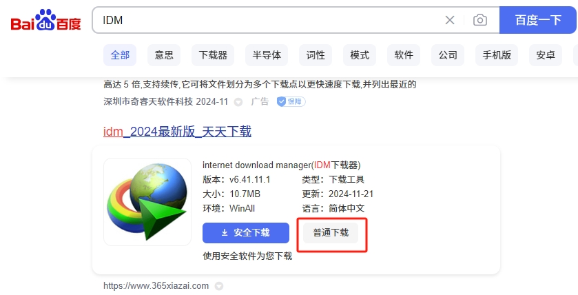Switch to the 软件 tab
The height and width of the screenshot is (295, 578).
404,55
